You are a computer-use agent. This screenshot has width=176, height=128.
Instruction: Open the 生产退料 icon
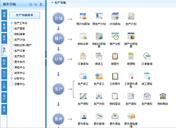[131, 96]
